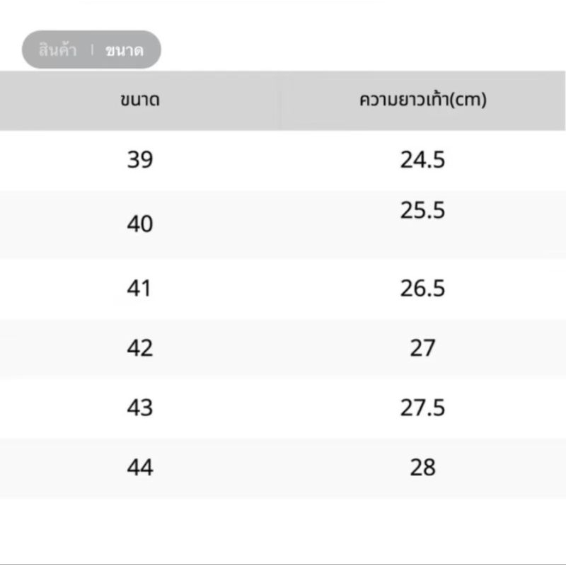
Task: Select size 42 cell
Action: tap(140, 348)
